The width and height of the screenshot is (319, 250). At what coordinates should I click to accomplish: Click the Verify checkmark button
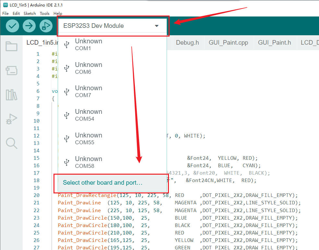[12, 26]
